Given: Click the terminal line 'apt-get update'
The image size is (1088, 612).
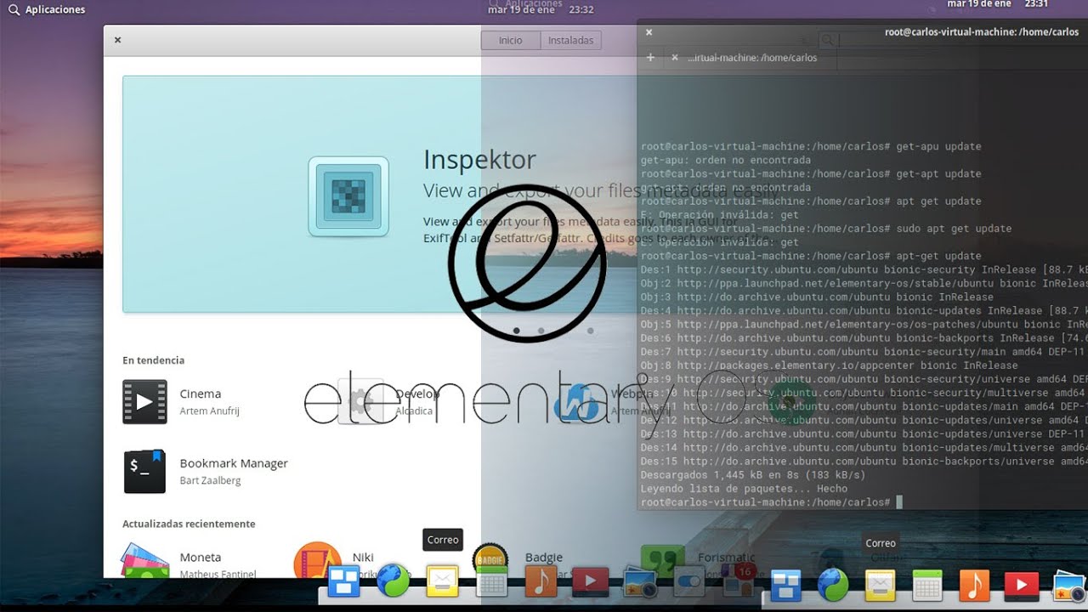Looking at the screenshot, I should coord(811,256).
